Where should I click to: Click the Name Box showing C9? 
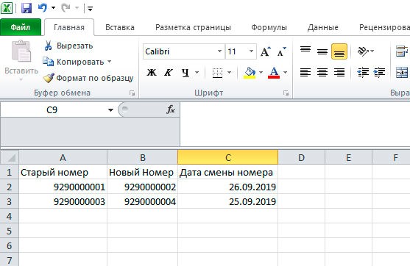(52, 110)
